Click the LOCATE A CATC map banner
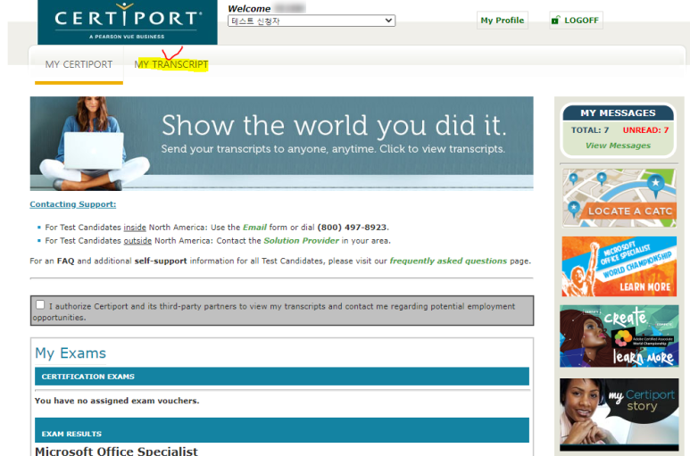The image size is (690, 456). click(x=619, y=198)
